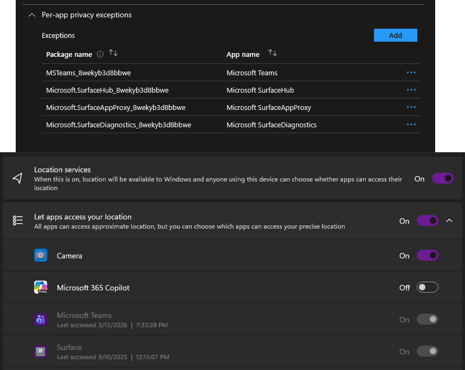The image size is (465, 370).
Task: Toggle Let apps access your location
Action: [x=427, y=221]
